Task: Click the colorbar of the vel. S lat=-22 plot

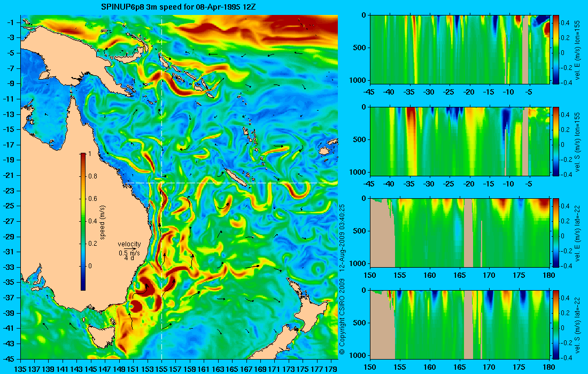Action: [x=556, y=324]
